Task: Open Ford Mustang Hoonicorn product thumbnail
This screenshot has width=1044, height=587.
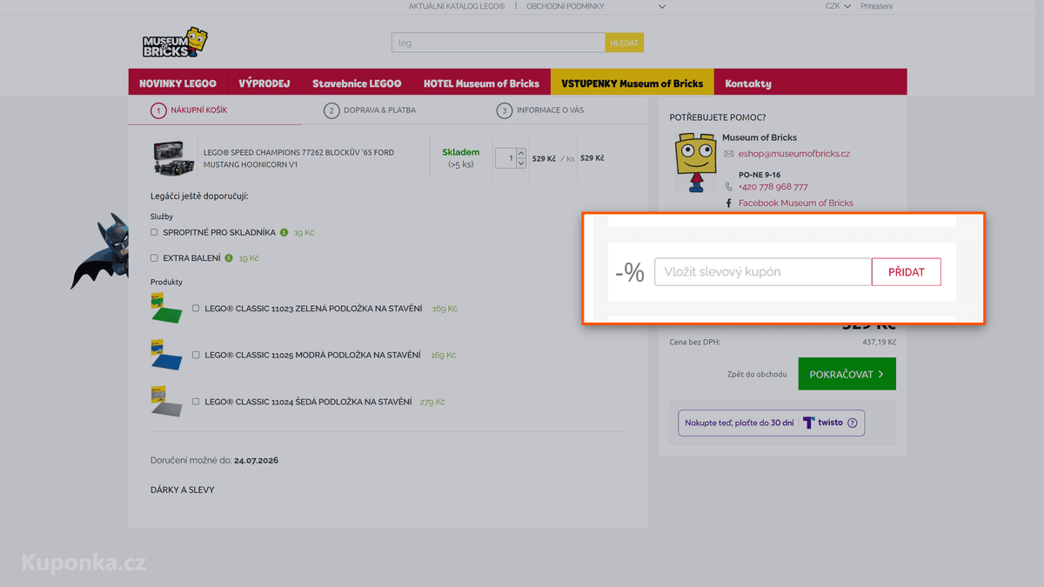Action: pos(174,158)
